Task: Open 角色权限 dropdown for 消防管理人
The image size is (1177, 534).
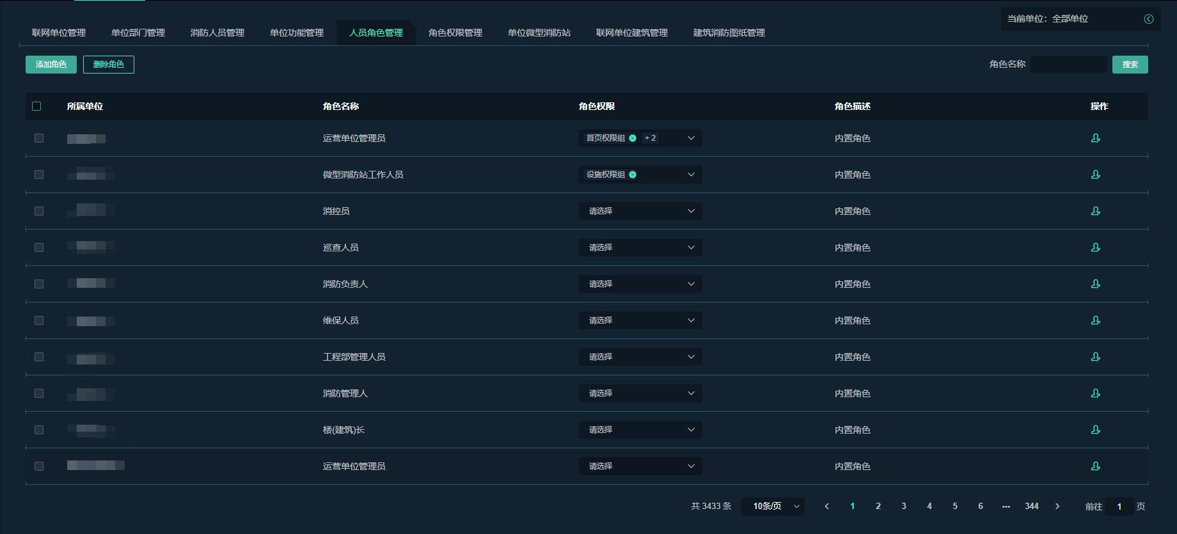Action: click(x=640, y=393)
